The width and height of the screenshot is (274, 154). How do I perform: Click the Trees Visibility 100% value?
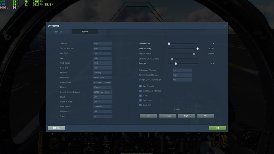(x=211, y=49)
